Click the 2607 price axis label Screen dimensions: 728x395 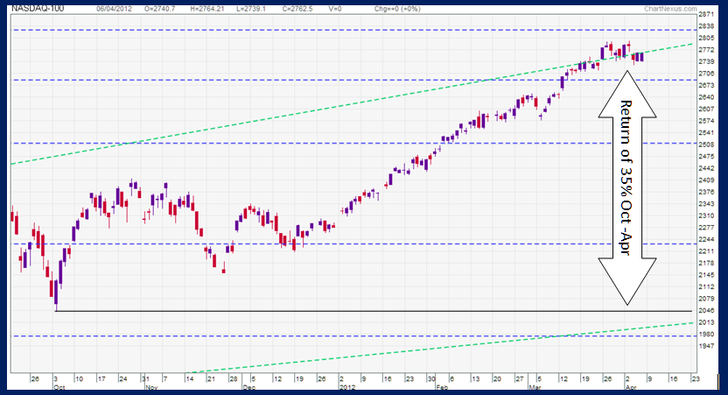pos(706,109)
